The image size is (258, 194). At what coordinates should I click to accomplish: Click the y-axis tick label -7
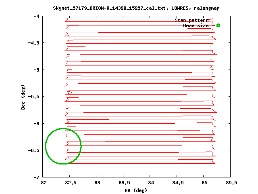coord(37,177)
